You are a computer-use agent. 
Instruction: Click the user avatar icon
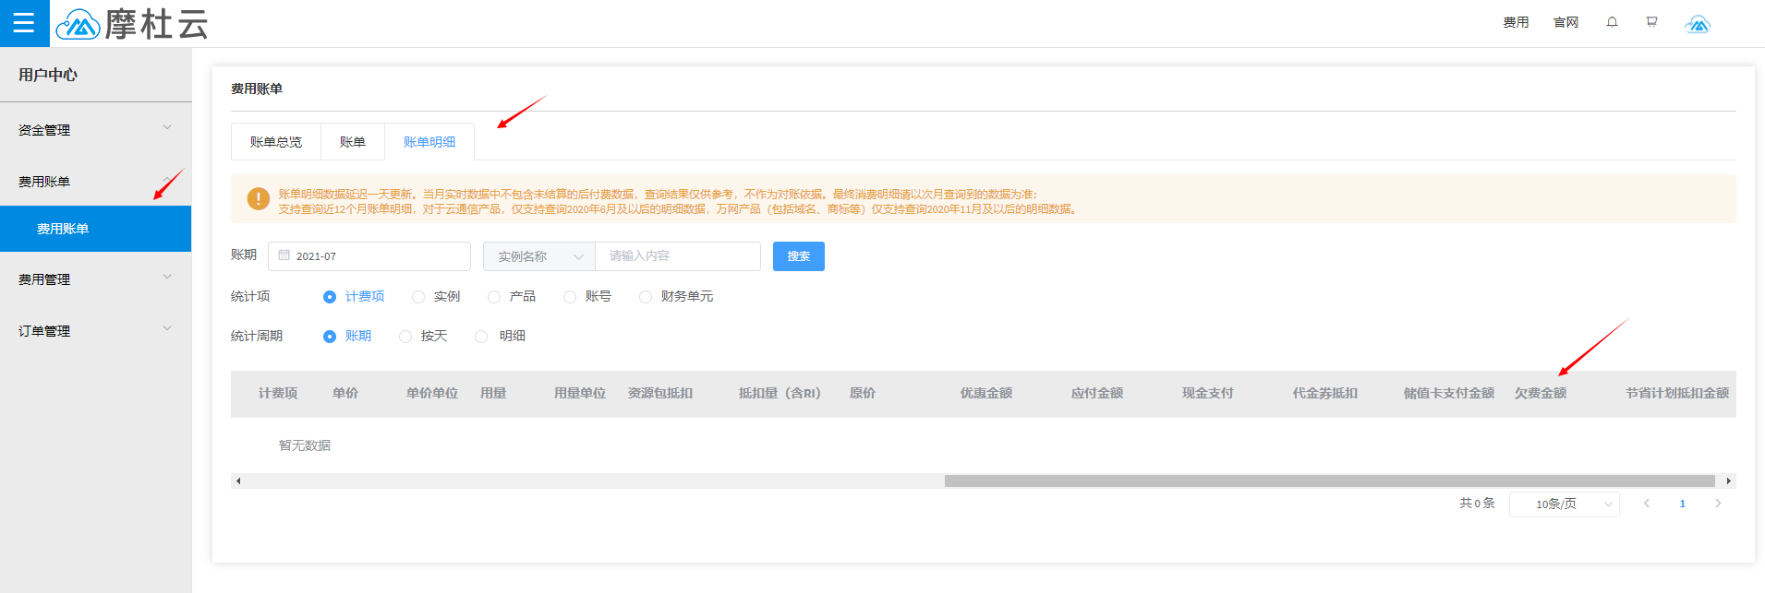coord(1697,24)
